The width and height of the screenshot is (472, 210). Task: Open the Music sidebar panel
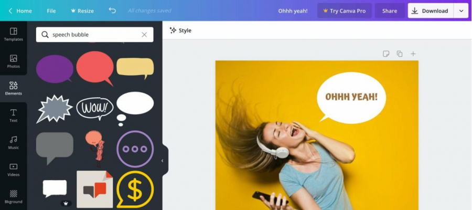point(13,143)
